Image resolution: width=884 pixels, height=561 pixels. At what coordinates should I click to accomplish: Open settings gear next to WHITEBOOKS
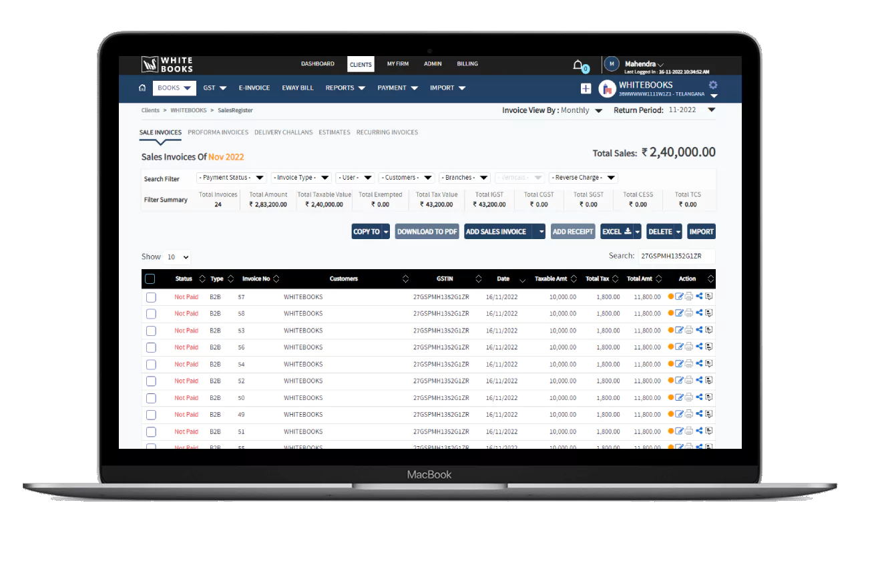(x=713, y=85)
